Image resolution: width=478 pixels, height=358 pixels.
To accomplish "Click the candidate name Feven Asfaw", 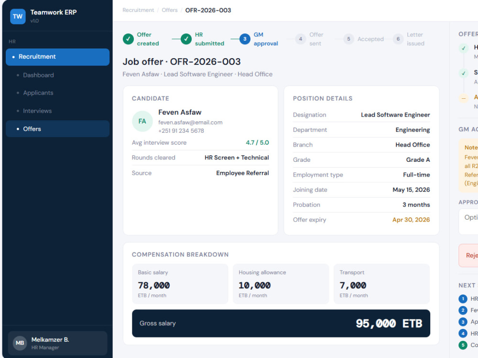I will (x=180, y=112).
